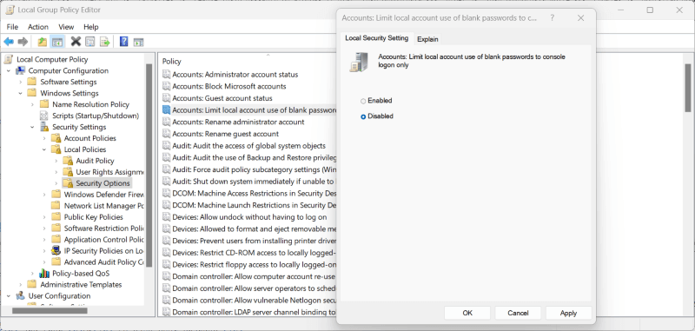Click the Audit Policy folder icon

point(68,161)
